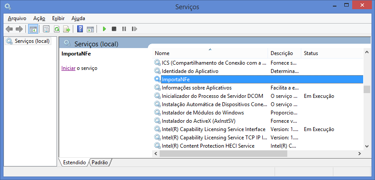This screenshot has width=375, height=180.
Task: Click the Forward arrow toolbar icon
Action: (x=19, y=29)
